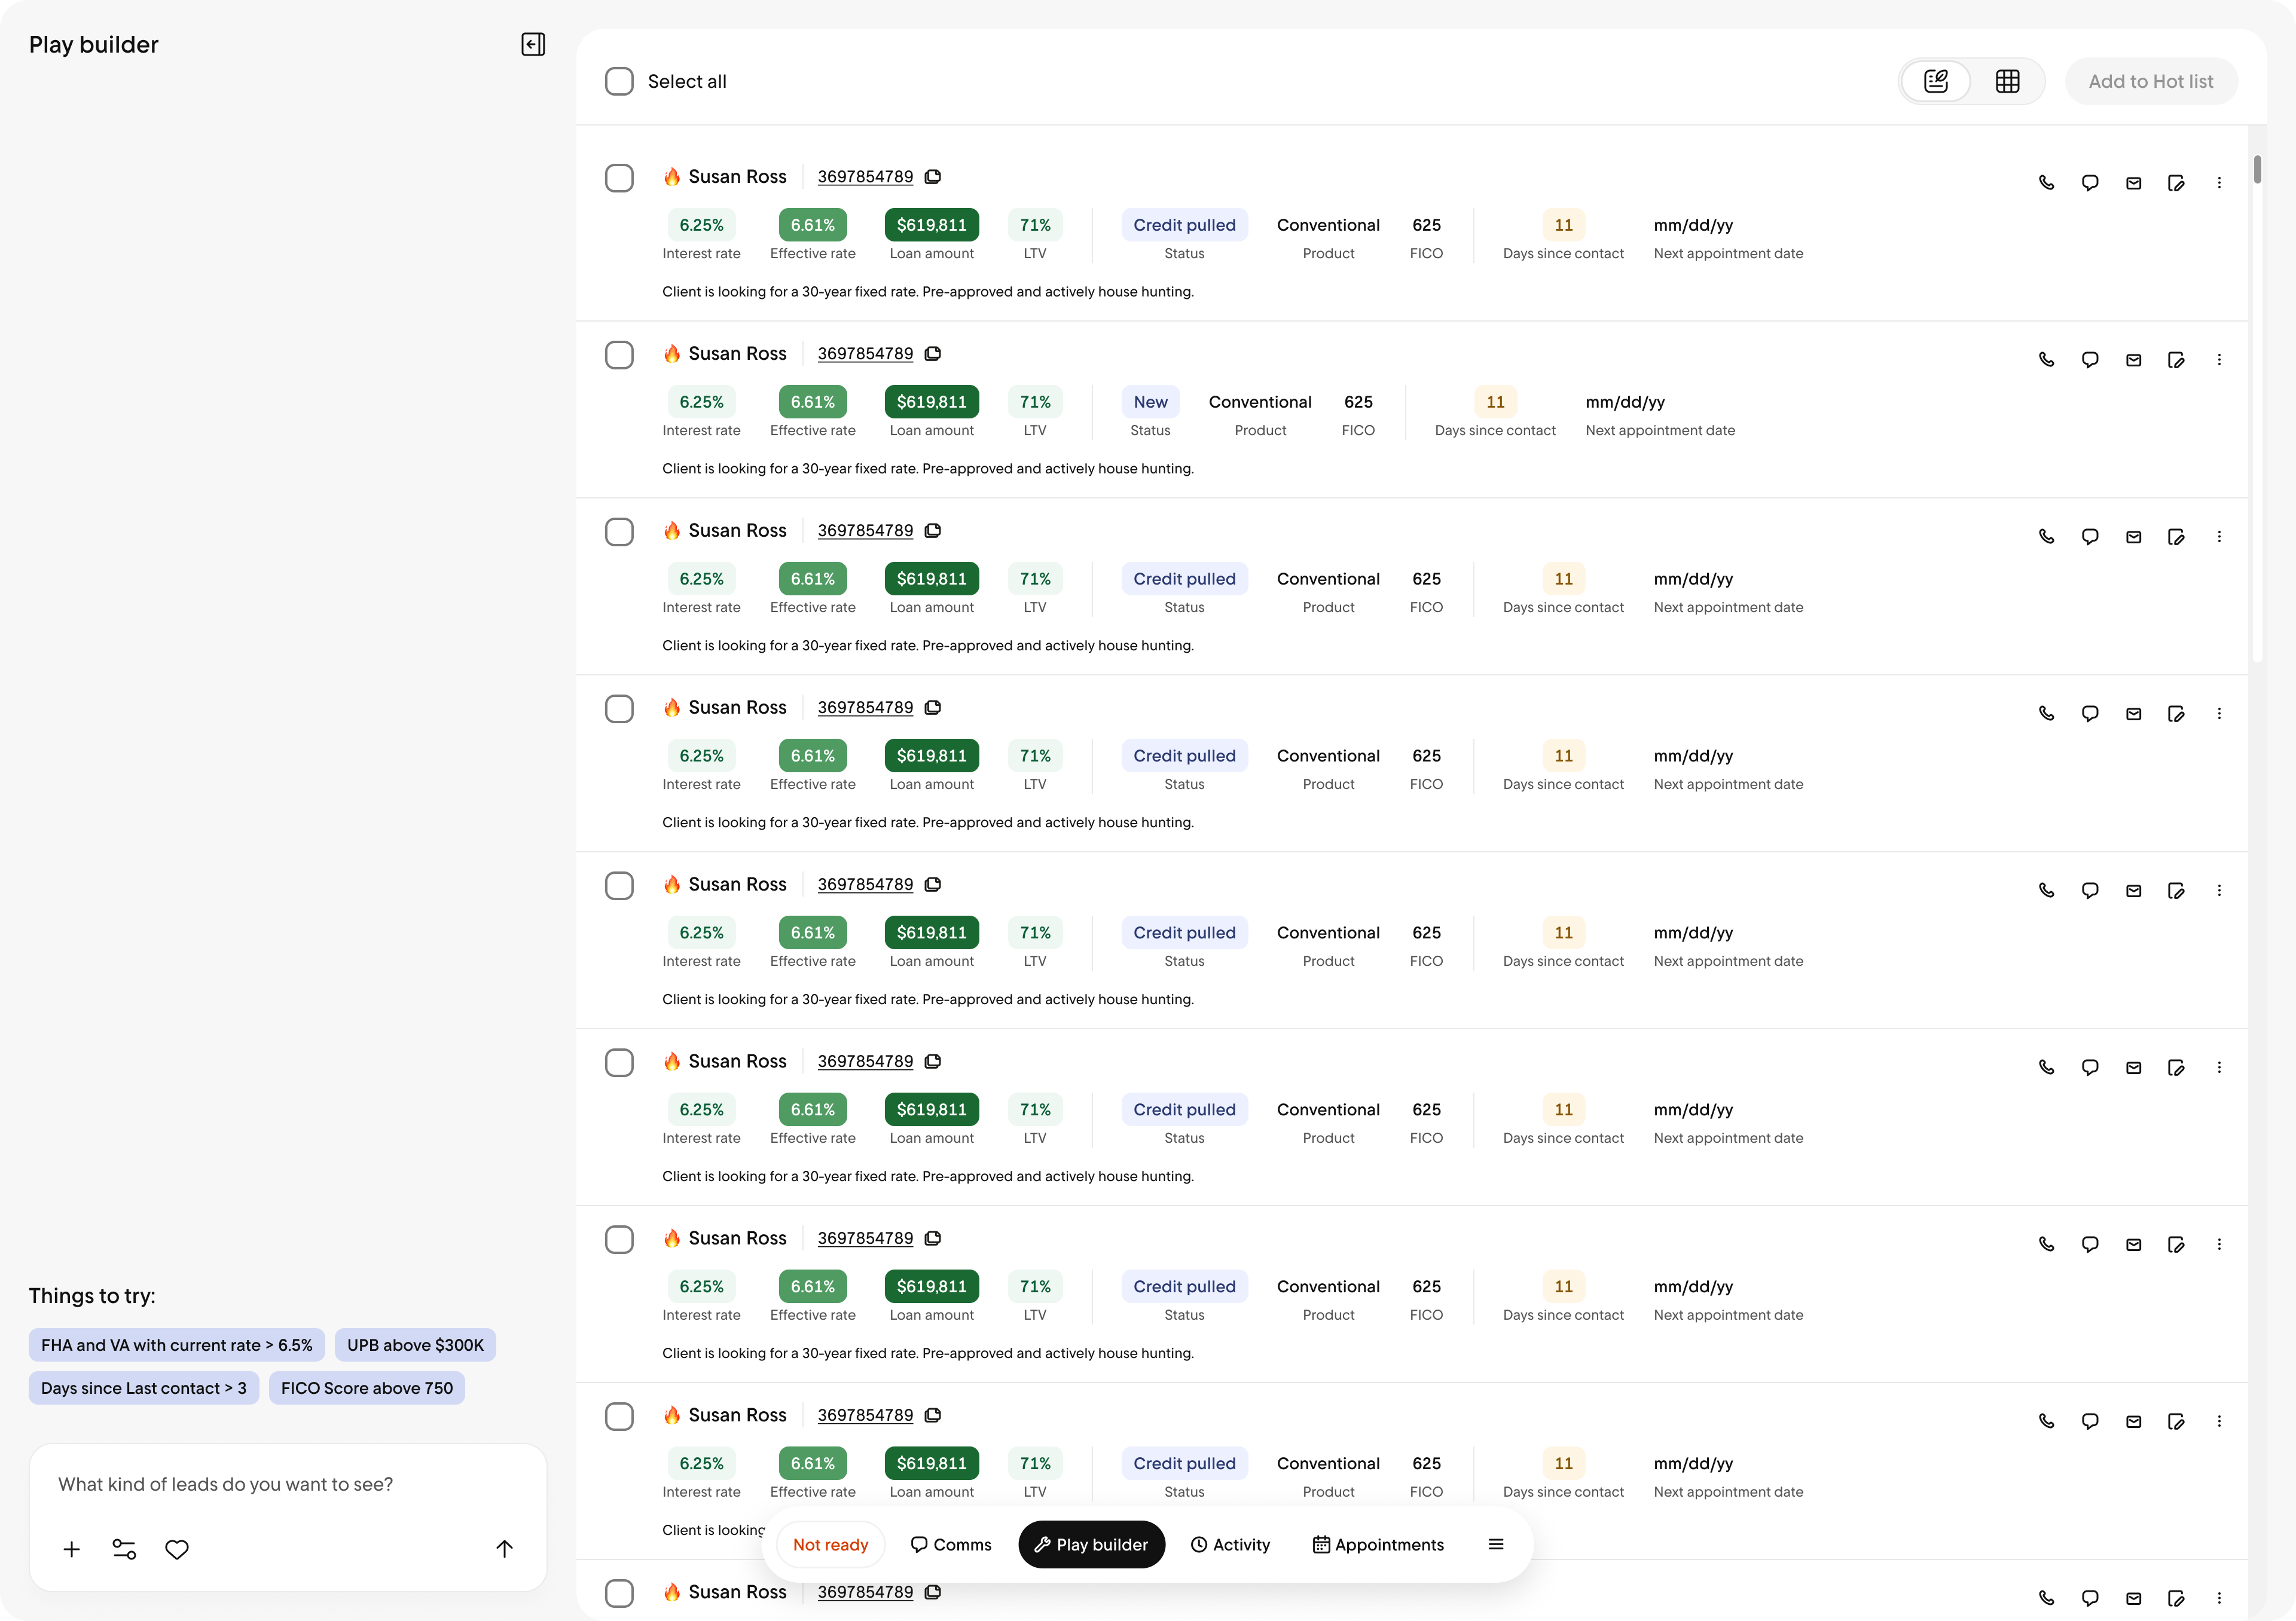Tick the fifth lead's checkbox
This screenshot has width=2296, height=1621.
(x=619, y=885)
